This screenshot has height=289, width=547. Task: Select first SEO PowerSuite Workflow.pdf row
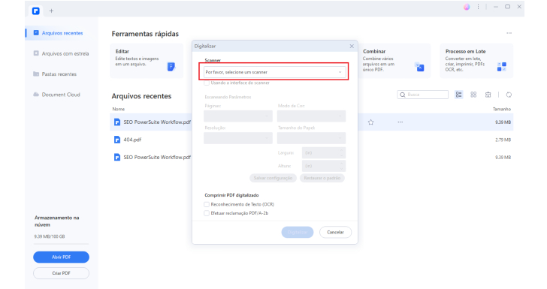tap(312, 122)
